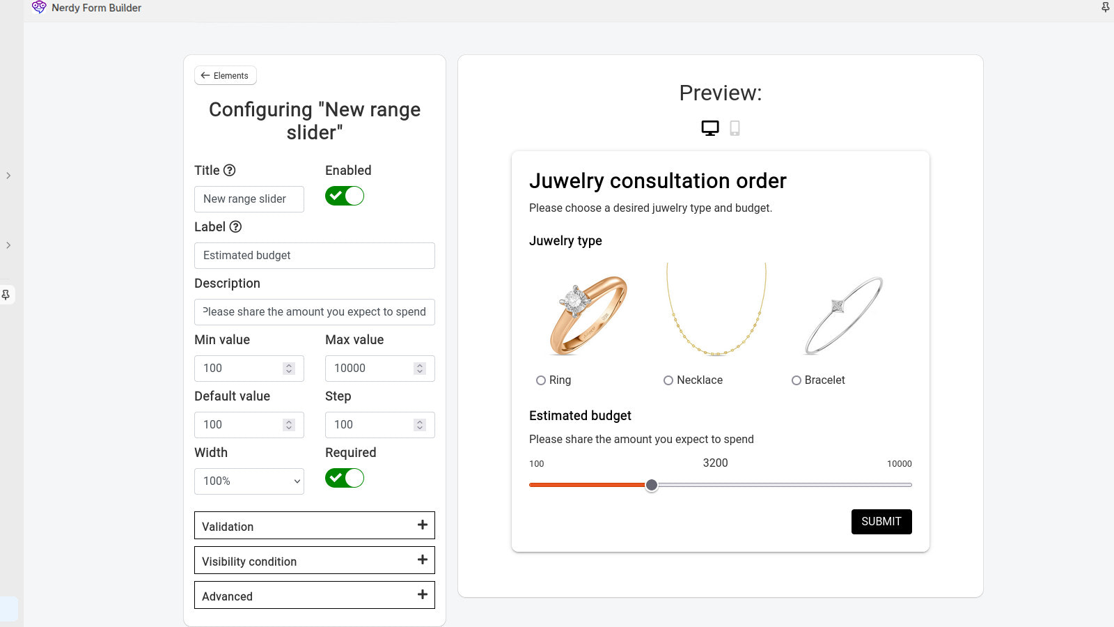This screenshot has width=1114, height=627.
Task: Click the SUBMIT button in preview
Action: coord(881,522)
